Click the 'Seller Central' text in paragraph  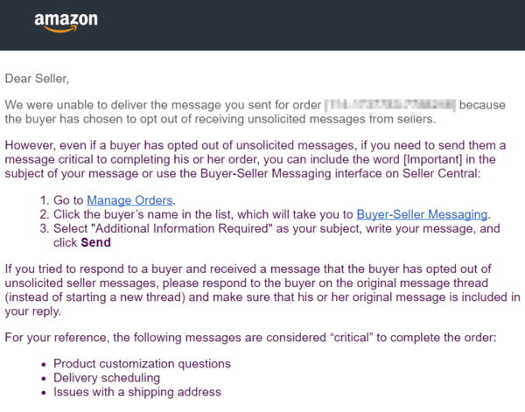439,173
